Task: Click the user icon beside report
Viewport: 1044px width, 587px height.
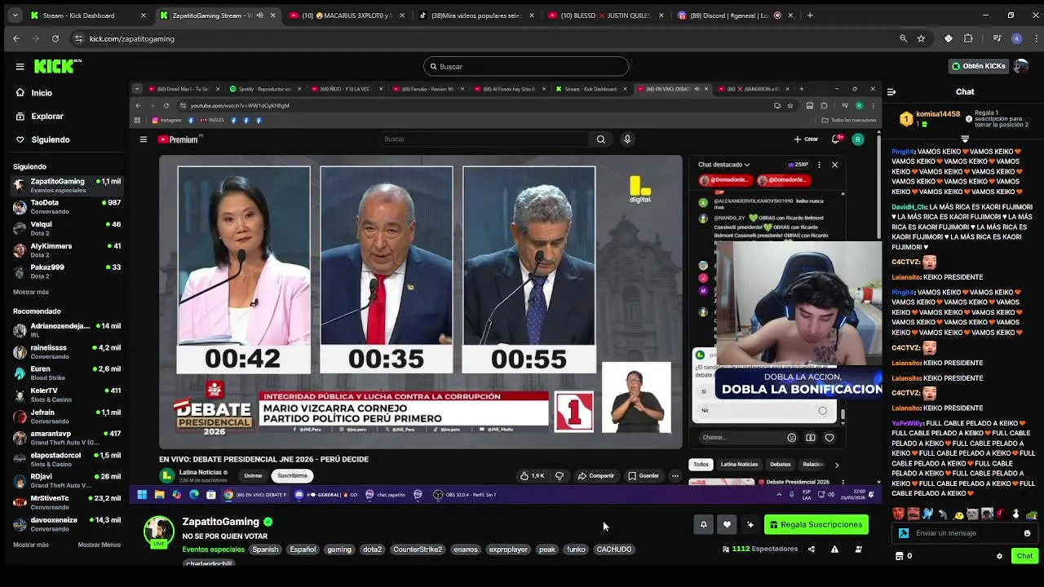Action: (858, 549)
